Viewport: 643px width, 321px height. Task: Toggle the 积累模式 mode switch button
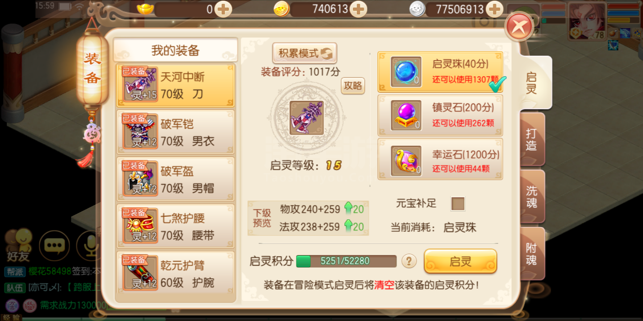[305, 53]
